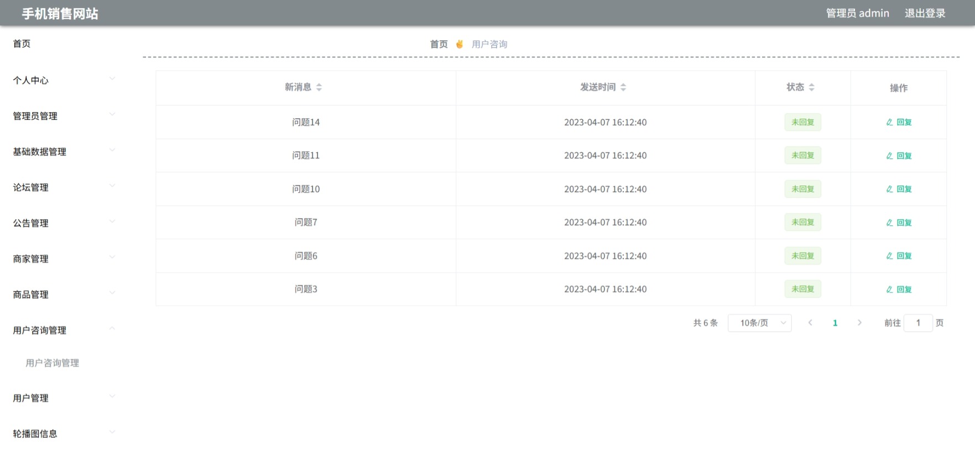
Task: Open 首页 in the sidebar
Action: pyautogui.click(x=22, y=44)
